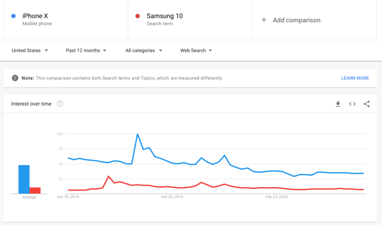Click the Add comparison text button
This screenshot has height=225, width=382.
tap(297, 20)
